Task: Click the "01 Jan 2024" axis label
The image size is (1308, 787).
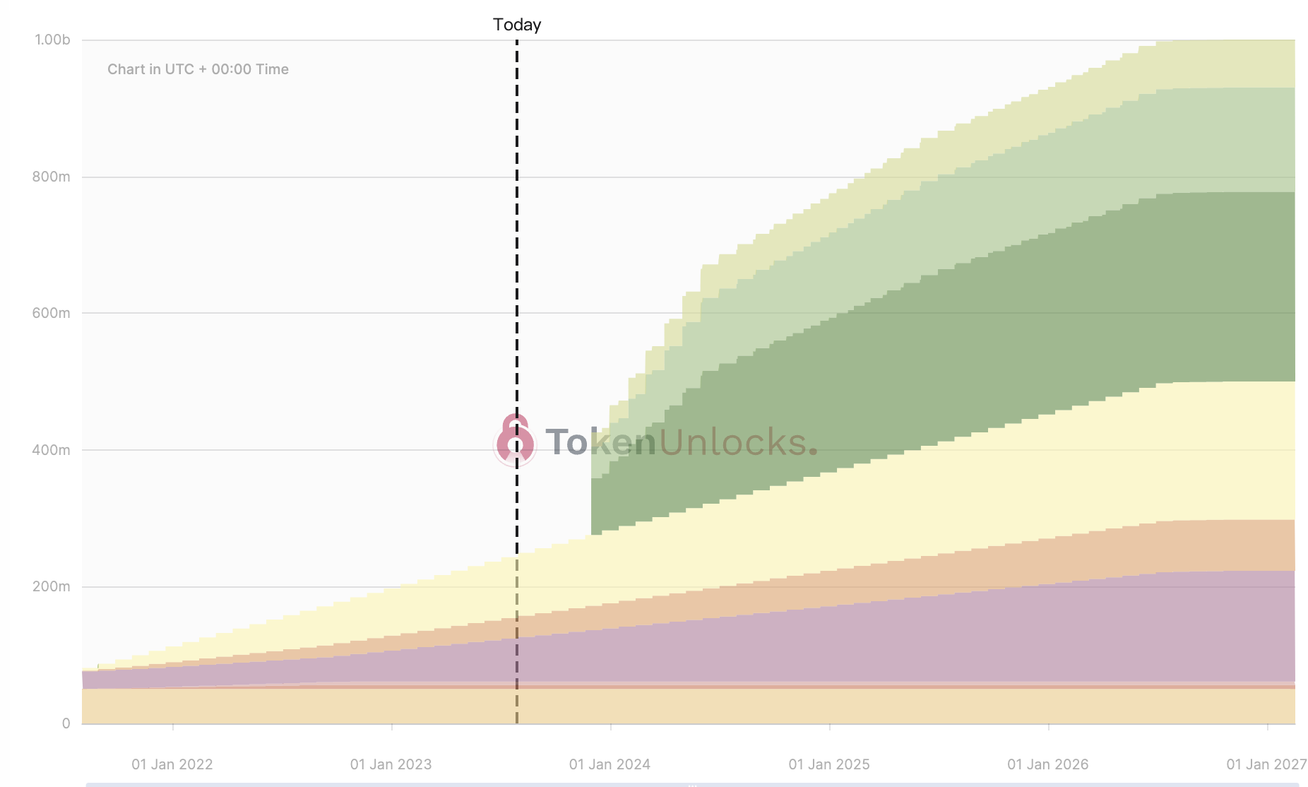Action: pyautogui.click(x=610, y=764)
